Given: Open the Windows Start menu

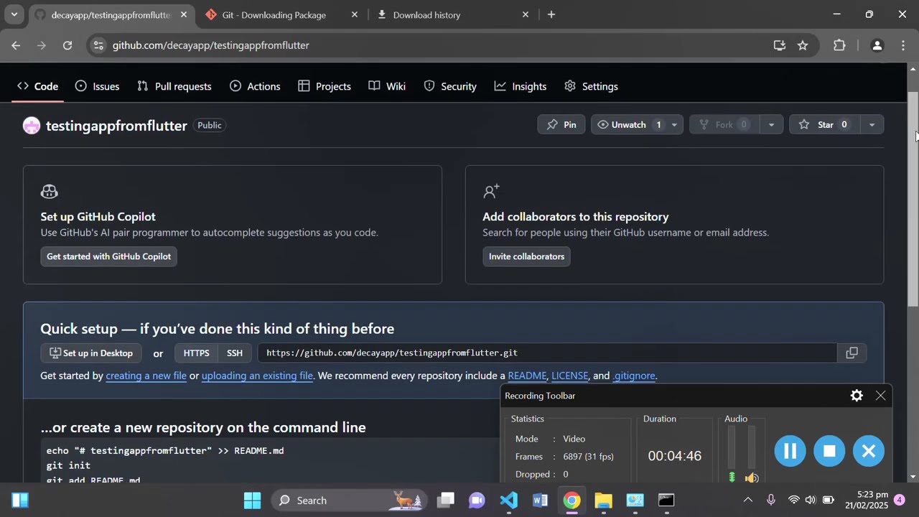Looking at the screenshot, I should point(252,500).
